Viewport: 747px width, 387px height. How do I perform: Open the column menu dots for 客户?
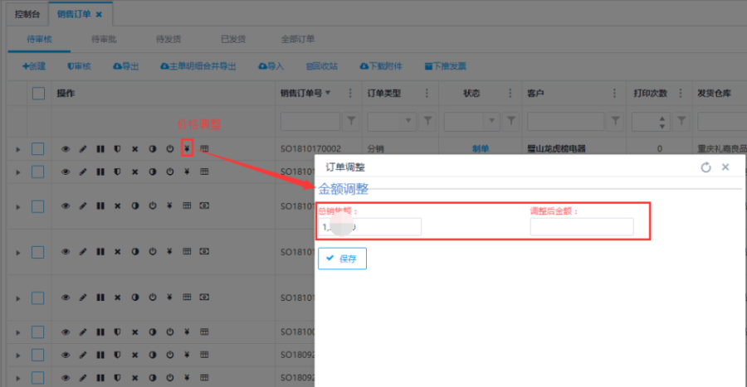(x=612, y=94)
